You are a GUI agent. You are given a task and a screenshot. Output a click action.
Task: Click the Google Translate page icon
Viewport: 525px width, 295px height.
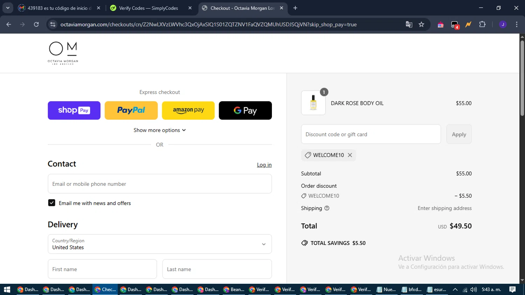tap(409, 24)
